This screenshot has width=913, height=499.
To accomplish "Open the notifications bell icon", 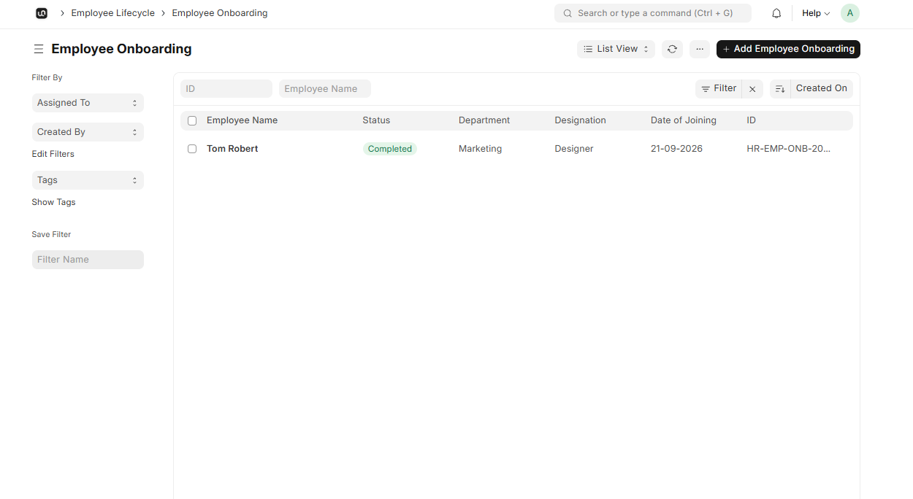I will coord(776,13).
